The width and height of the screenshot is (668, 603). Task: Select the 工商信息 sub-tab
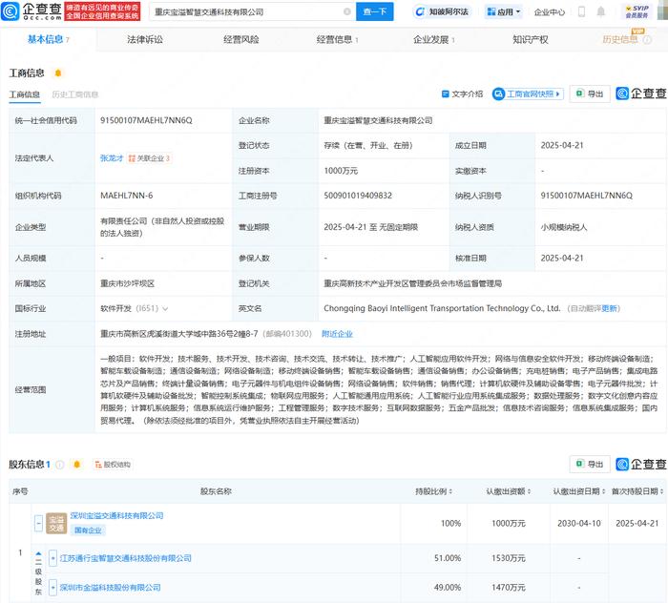point(25,94)
